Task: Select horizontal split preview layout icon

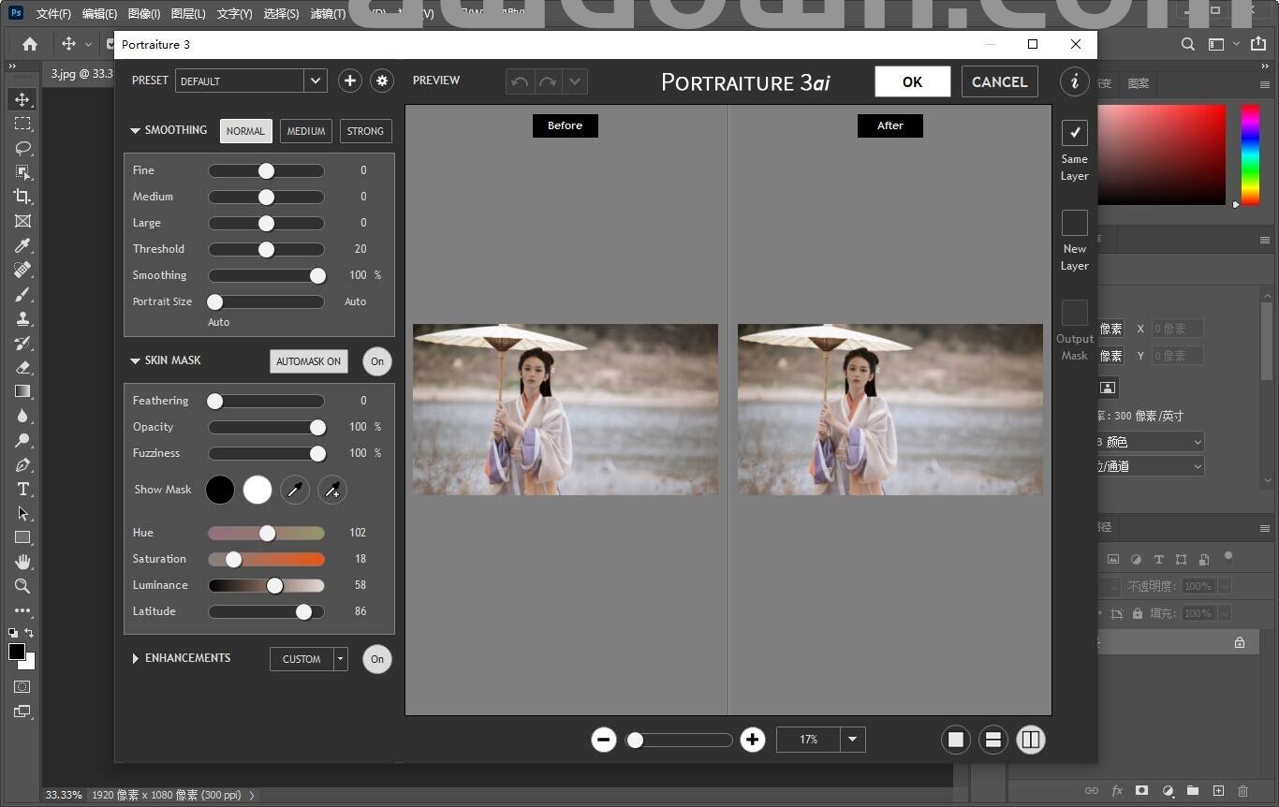Action: (x=992, y=740)
